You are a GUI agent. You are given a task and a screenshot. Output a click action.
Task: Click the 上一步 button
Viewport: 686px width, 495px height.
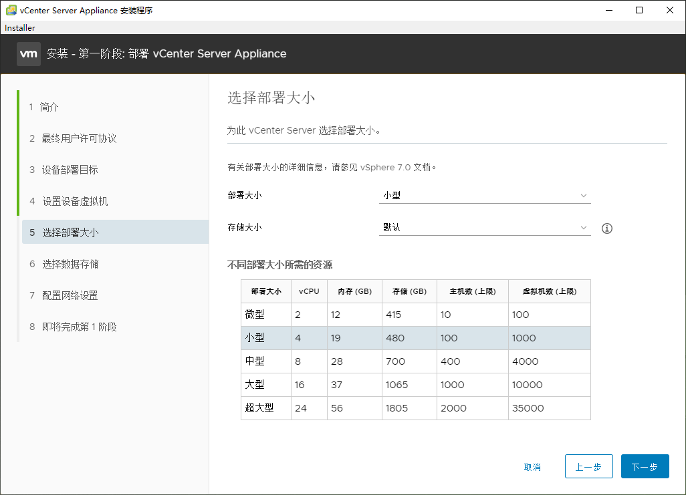pos(588,466)
